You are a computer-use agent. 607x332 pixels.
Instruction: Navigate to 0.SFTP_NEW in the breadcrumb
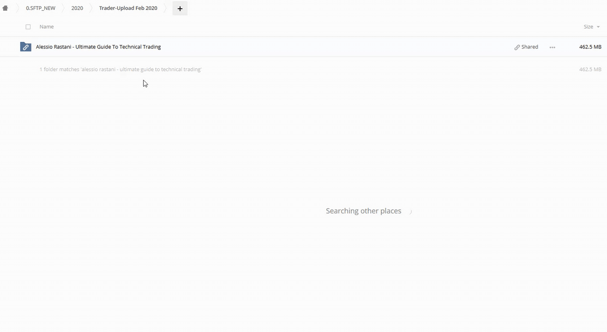tap(41, 8)
